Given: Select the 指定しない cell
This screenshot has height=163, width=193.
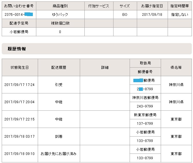Looking at the screenshot, I should click(180, 14).
